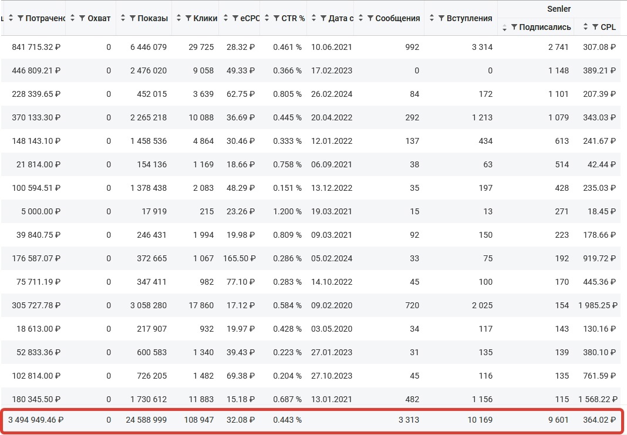Open filter for Показы column

click(x=132, y=18)
